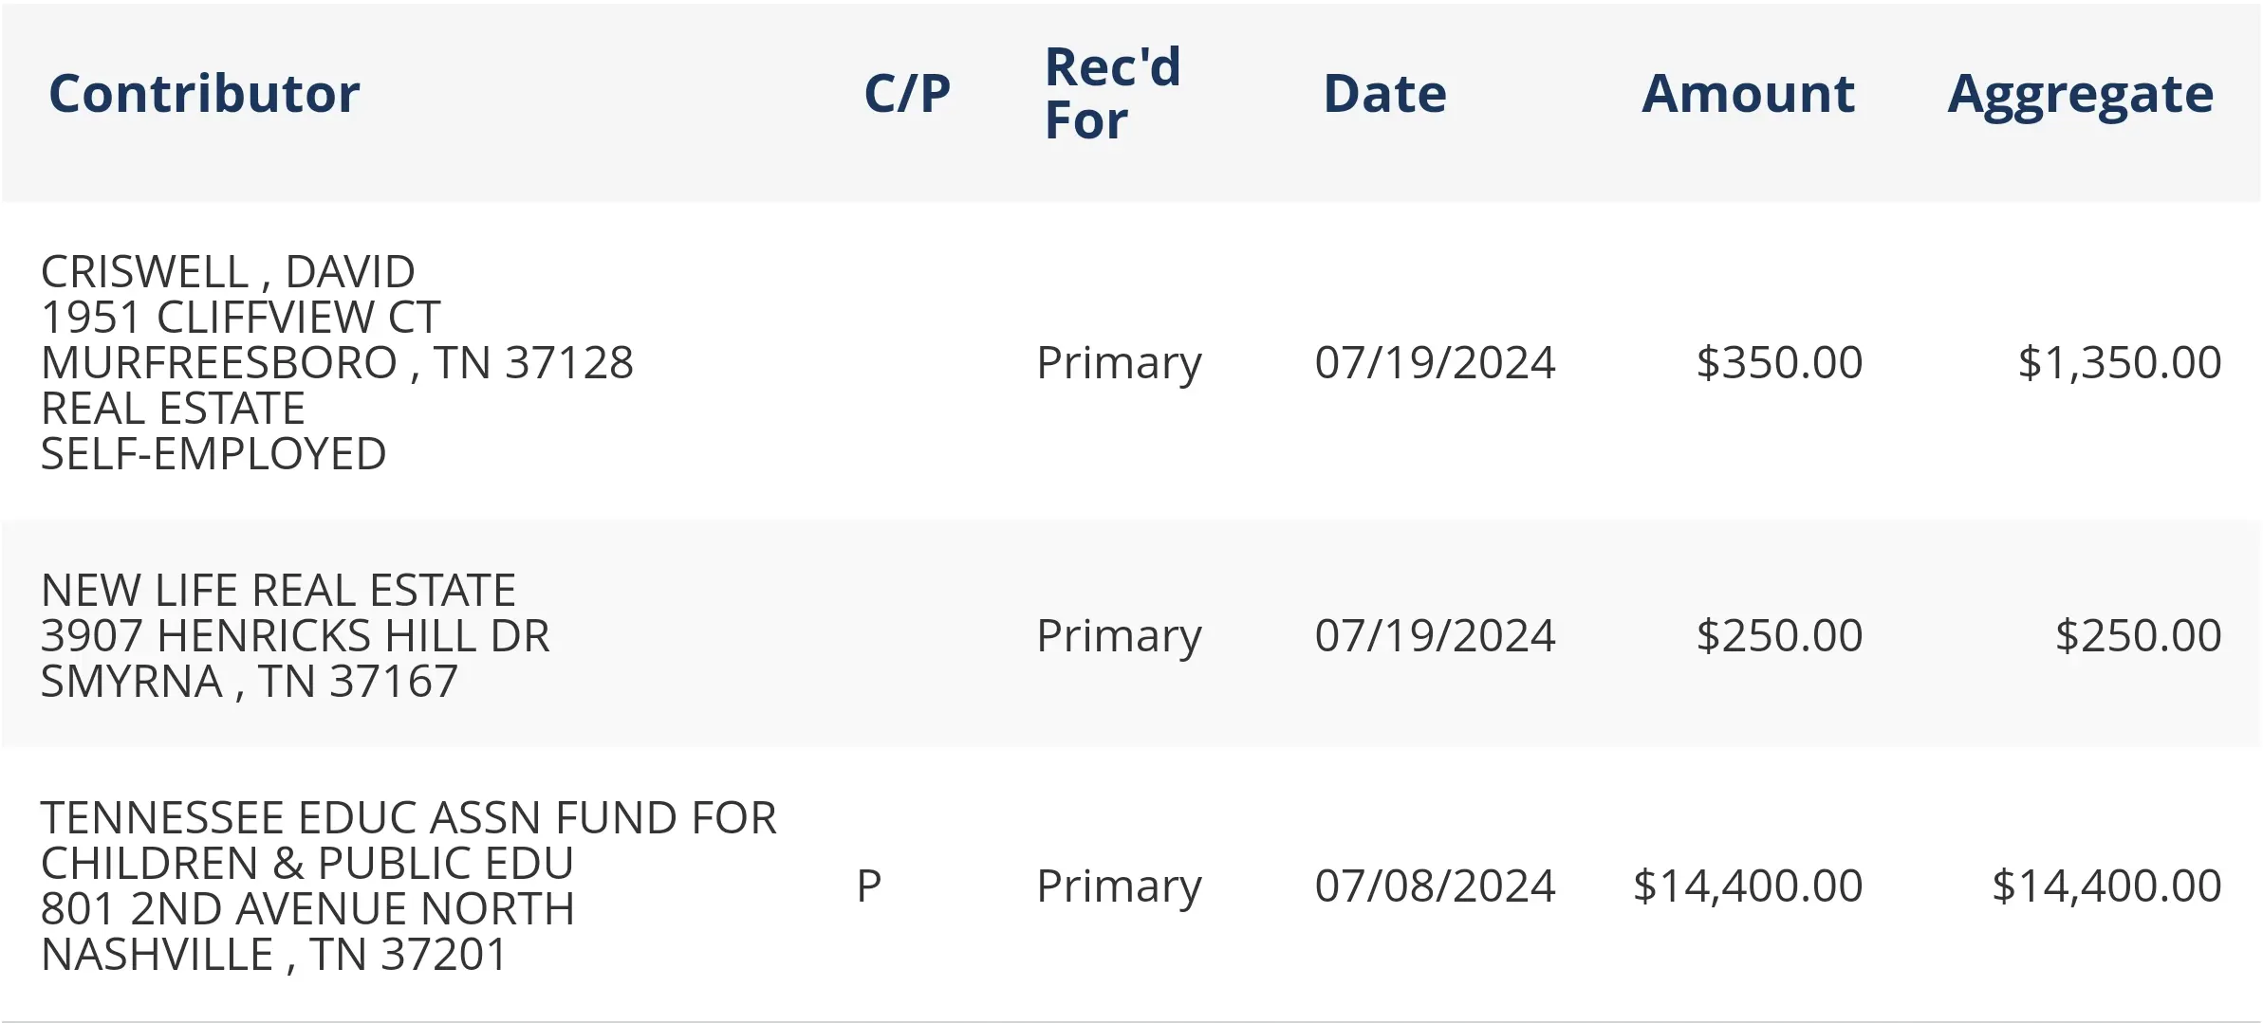
Task: Click the SELF-EMPLOYED employer text
Action: pyautogui.click(x=213, y=454)
